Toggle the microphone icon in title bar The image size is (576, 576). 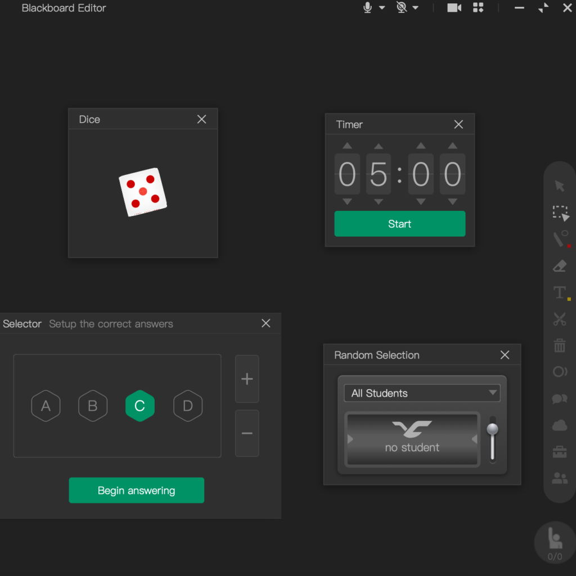click(x=367, y=8)
